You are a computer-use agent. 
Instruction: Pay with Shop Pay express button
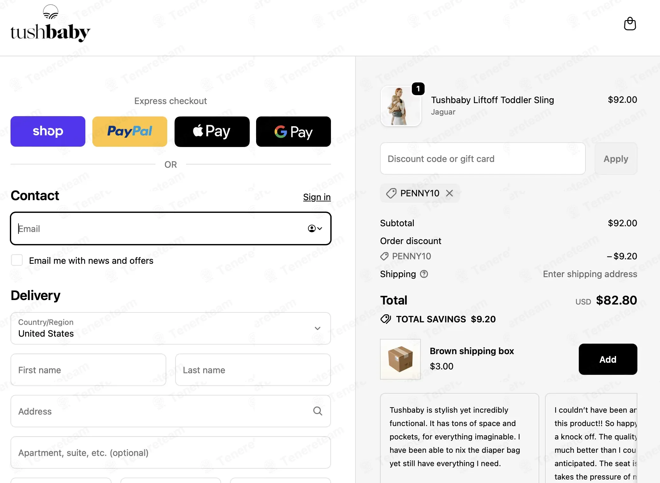tap(48, 131)
